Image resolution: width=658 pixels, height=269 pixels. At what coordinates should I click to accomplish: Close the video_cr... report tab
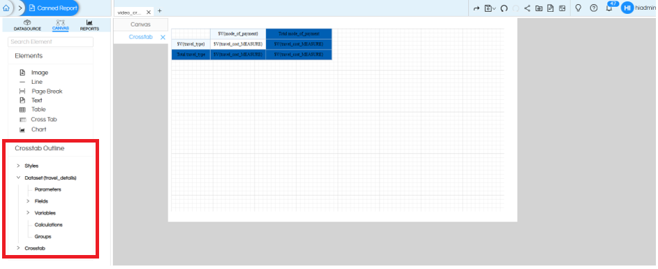(x=149, y=12)
